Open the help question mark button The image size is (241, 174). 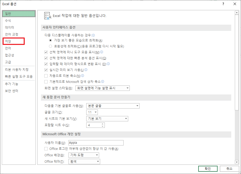[x=223, y=4]
